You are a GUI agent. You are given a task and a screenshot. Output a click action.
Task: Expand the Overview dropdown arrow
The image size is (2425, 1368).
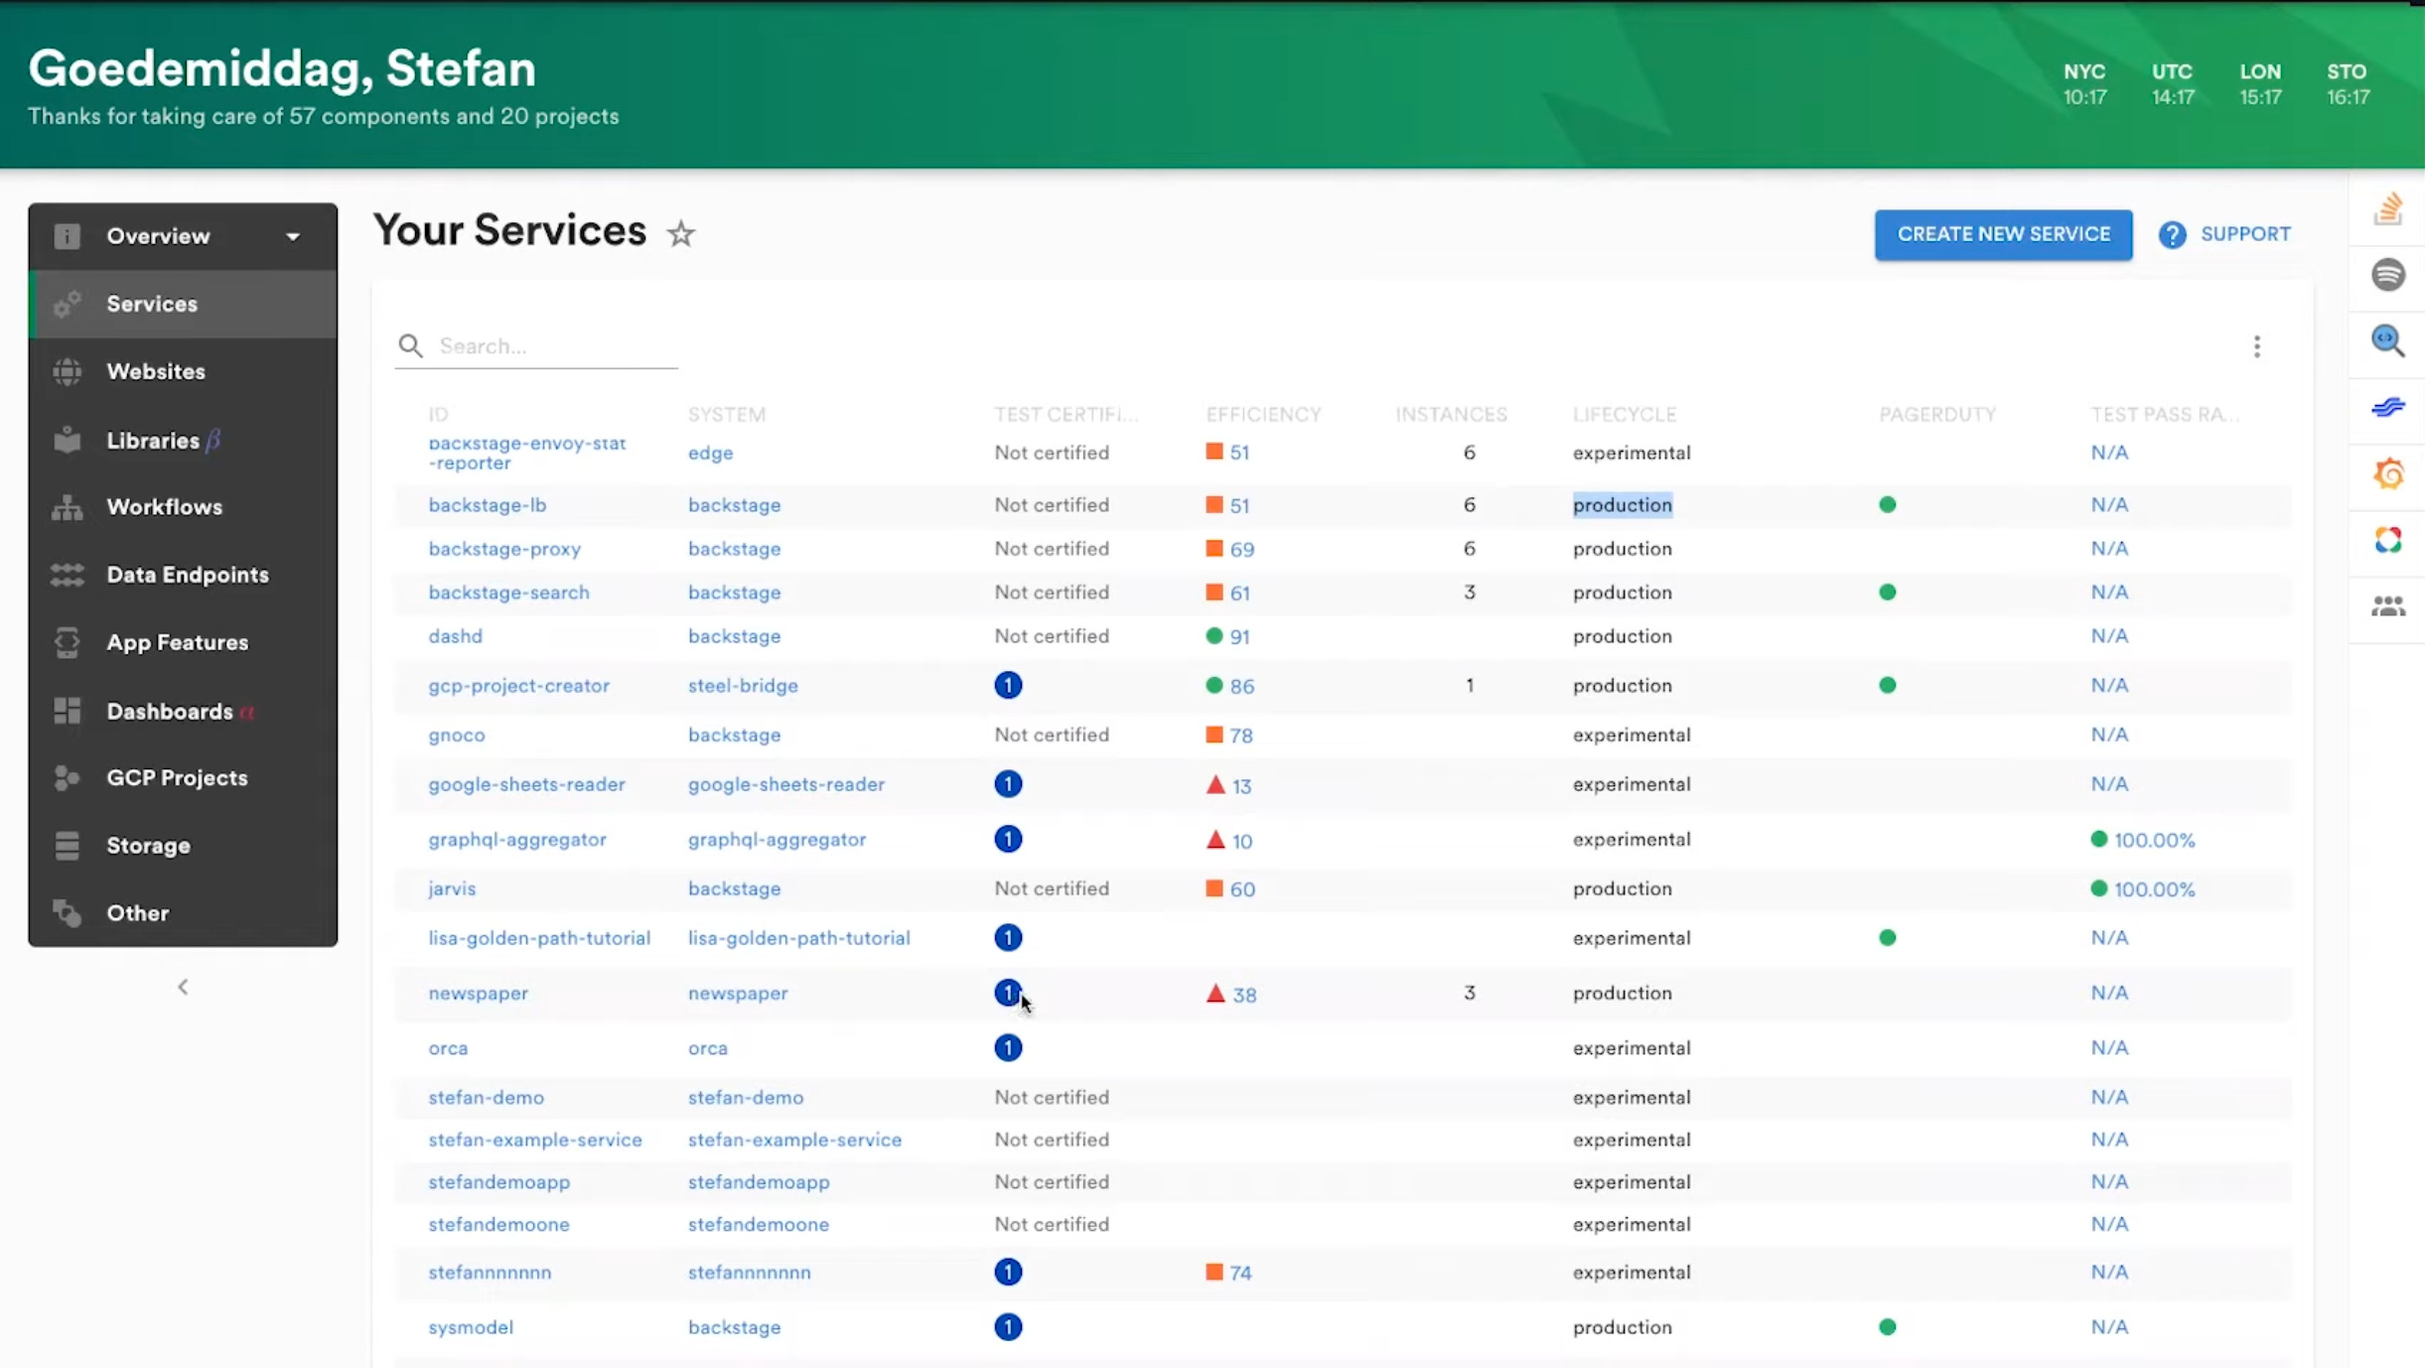pyautogui.click(x=292, y=236)
